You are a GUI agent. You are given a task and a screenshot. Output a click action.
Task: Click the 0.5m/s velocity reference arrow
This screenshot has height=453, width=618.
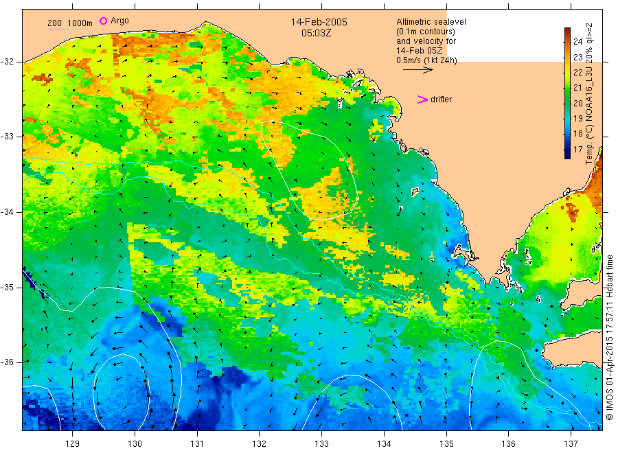(418, 70)
